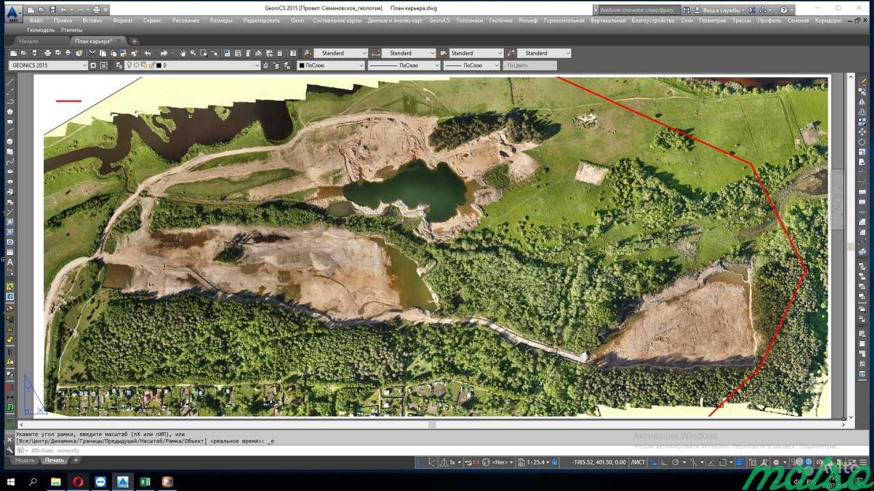Open the Рельеф menu

point(528,20)
